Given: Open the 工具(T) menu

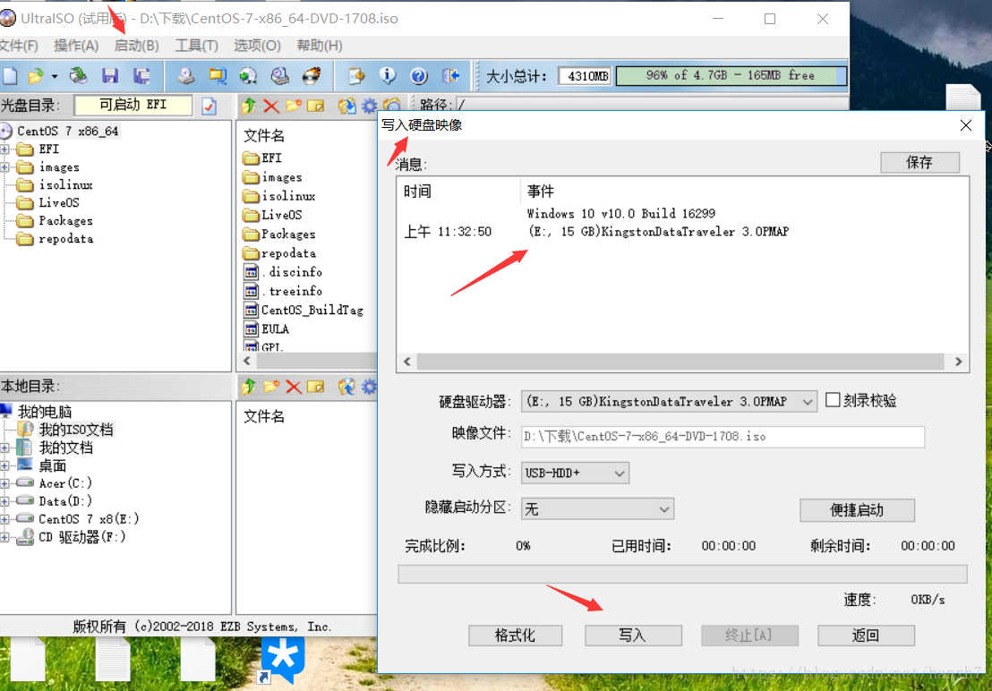Looking at the screenshot, I should [197, 46].
